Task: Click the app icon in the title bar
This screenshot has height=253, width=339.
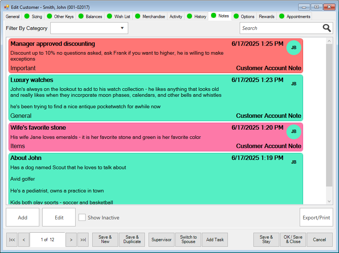Action: [6, 7]
